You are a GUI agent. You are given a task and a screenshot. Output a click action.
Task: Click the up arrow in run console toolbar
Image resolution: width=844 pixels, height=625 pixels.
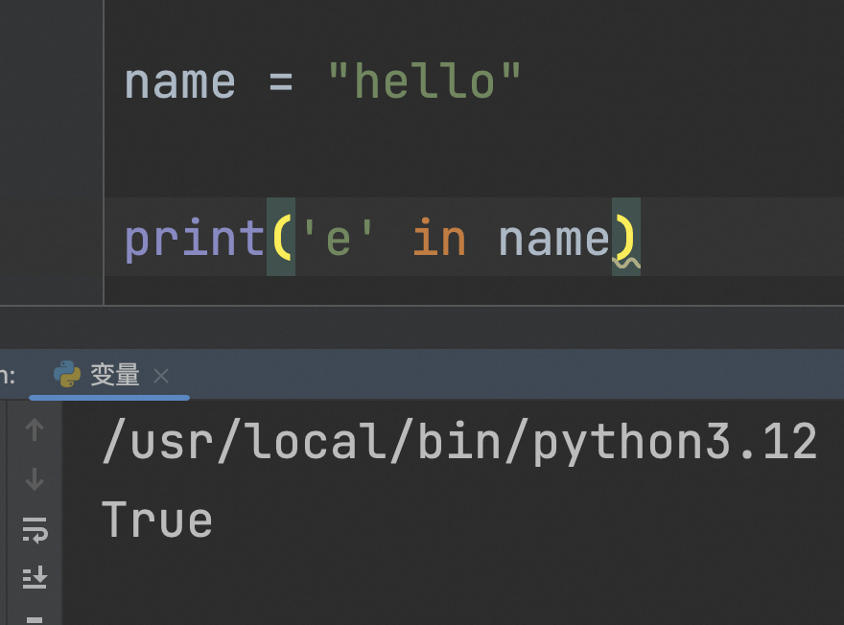[x=35, y=429]
